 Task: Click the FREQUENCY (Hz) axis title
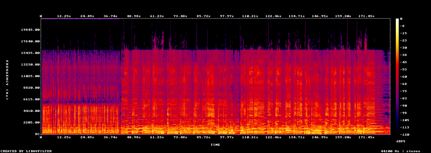click(x=7, y=80)
